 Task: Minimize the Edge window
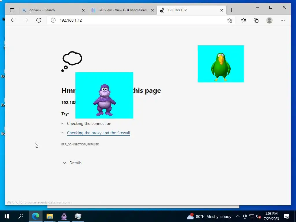click(258, 7)
